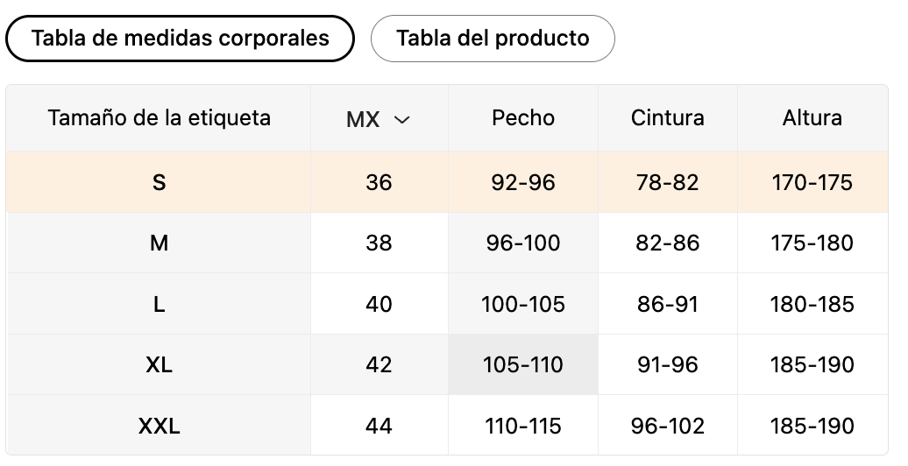The width and height of the screenshot is (908, 466).
Task: Select the XXL size row label
Action: point(159,426)
